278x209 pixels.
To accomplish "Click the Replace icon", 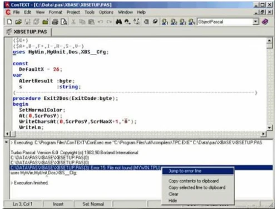I will click(x=137, y=22).
